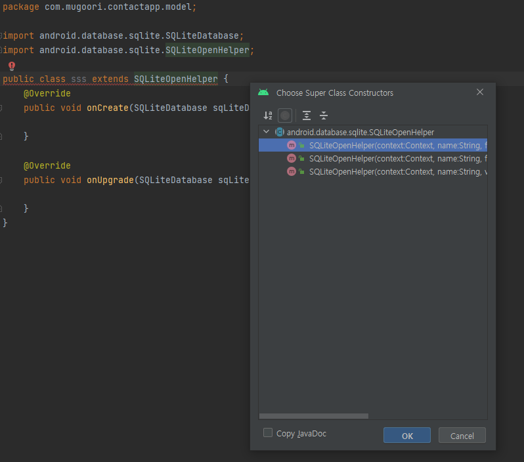The image size is (524, 462).
Task: Expand all nodes in constructor tree
Action: [x=307, y=115]
